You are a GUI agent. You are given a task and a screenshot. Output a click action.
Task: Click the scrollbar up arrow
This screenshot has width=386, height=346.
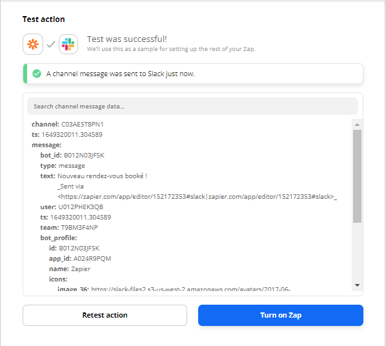[357, 125]
